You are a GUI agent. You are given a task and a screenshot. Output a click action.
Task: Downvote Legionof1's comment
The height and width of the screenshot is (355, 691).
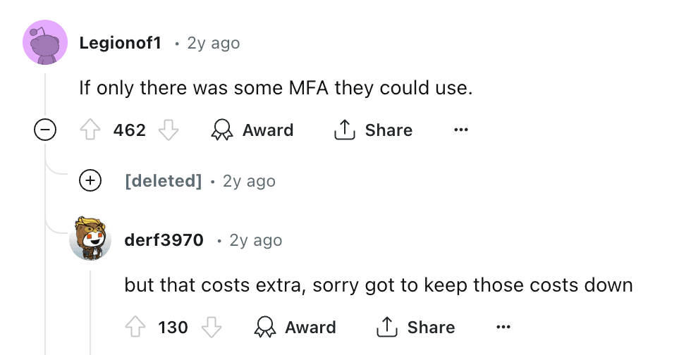click(x=168, y=130)
